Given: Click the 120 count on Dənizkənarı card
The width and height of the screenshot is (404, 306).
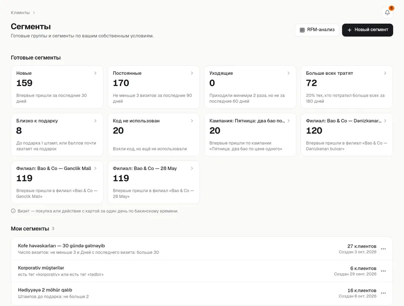Looking at the screenshot, I should pyautogui.click(x=314, y=130).
